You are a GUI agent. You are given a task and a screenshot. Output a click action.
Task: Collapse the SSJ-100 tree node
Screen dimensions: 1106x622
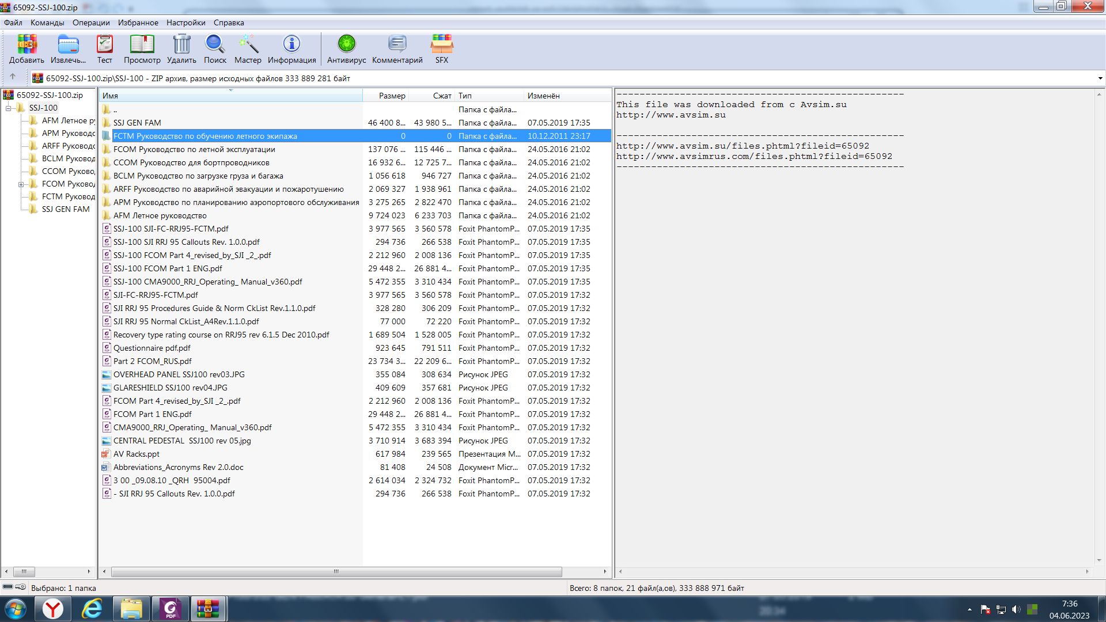pos(8,108)
